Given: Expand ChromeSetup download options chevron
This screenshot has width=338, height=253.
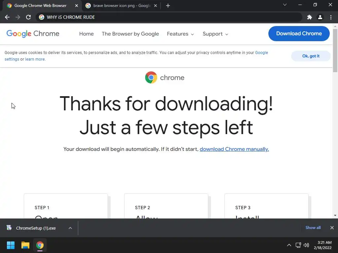Looking at the screenshot, I should (x=70, y=228).
